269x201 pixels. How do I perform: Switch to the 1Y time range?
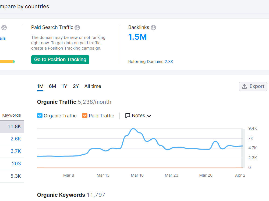click(x=65, y=86)
